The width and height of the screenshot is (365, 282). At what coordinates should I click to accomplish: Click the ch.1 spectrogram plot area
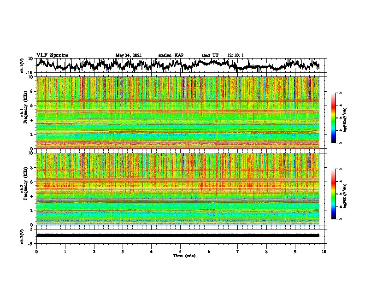[x=178, y=112]
